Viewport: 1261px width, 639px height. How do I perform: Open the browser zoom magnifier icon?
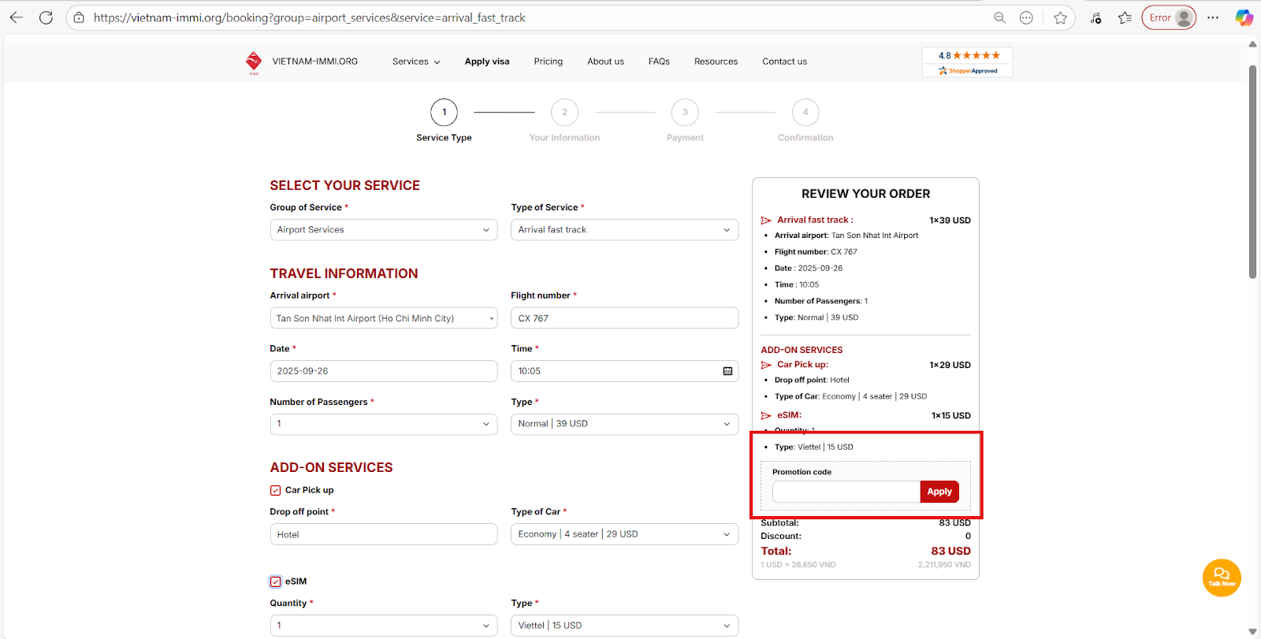[999, 17]
